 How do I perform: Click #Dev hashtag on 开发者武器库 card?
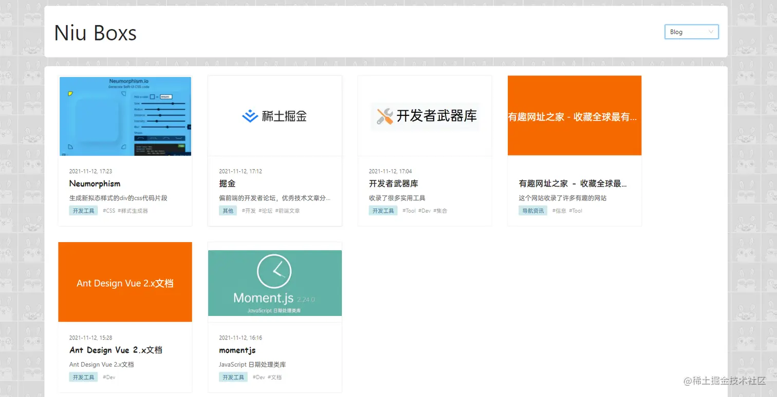pyautogui.click(x=424, y=211)
